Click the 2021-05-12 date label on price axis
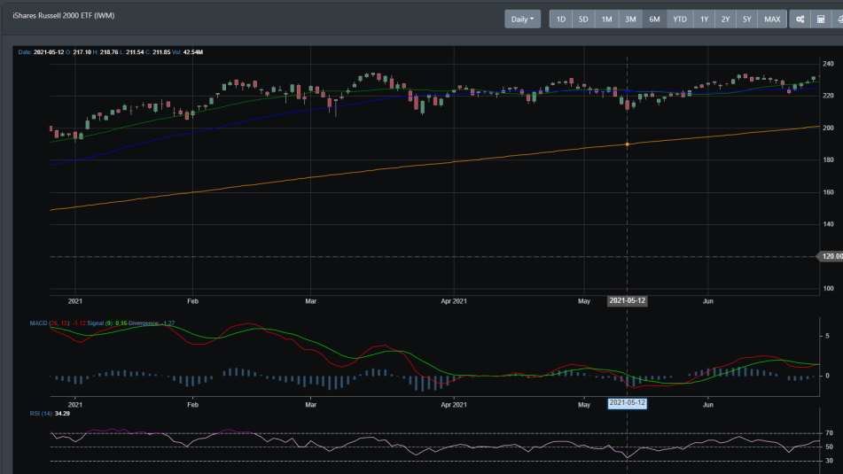 point(627,301)
